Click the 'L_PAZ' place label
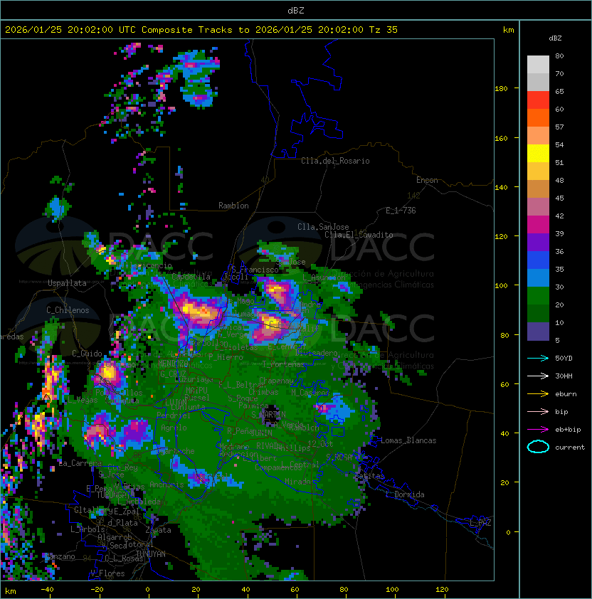Image resolution: width=592 pixels, height=599 pixels. (x=480, y=523)
